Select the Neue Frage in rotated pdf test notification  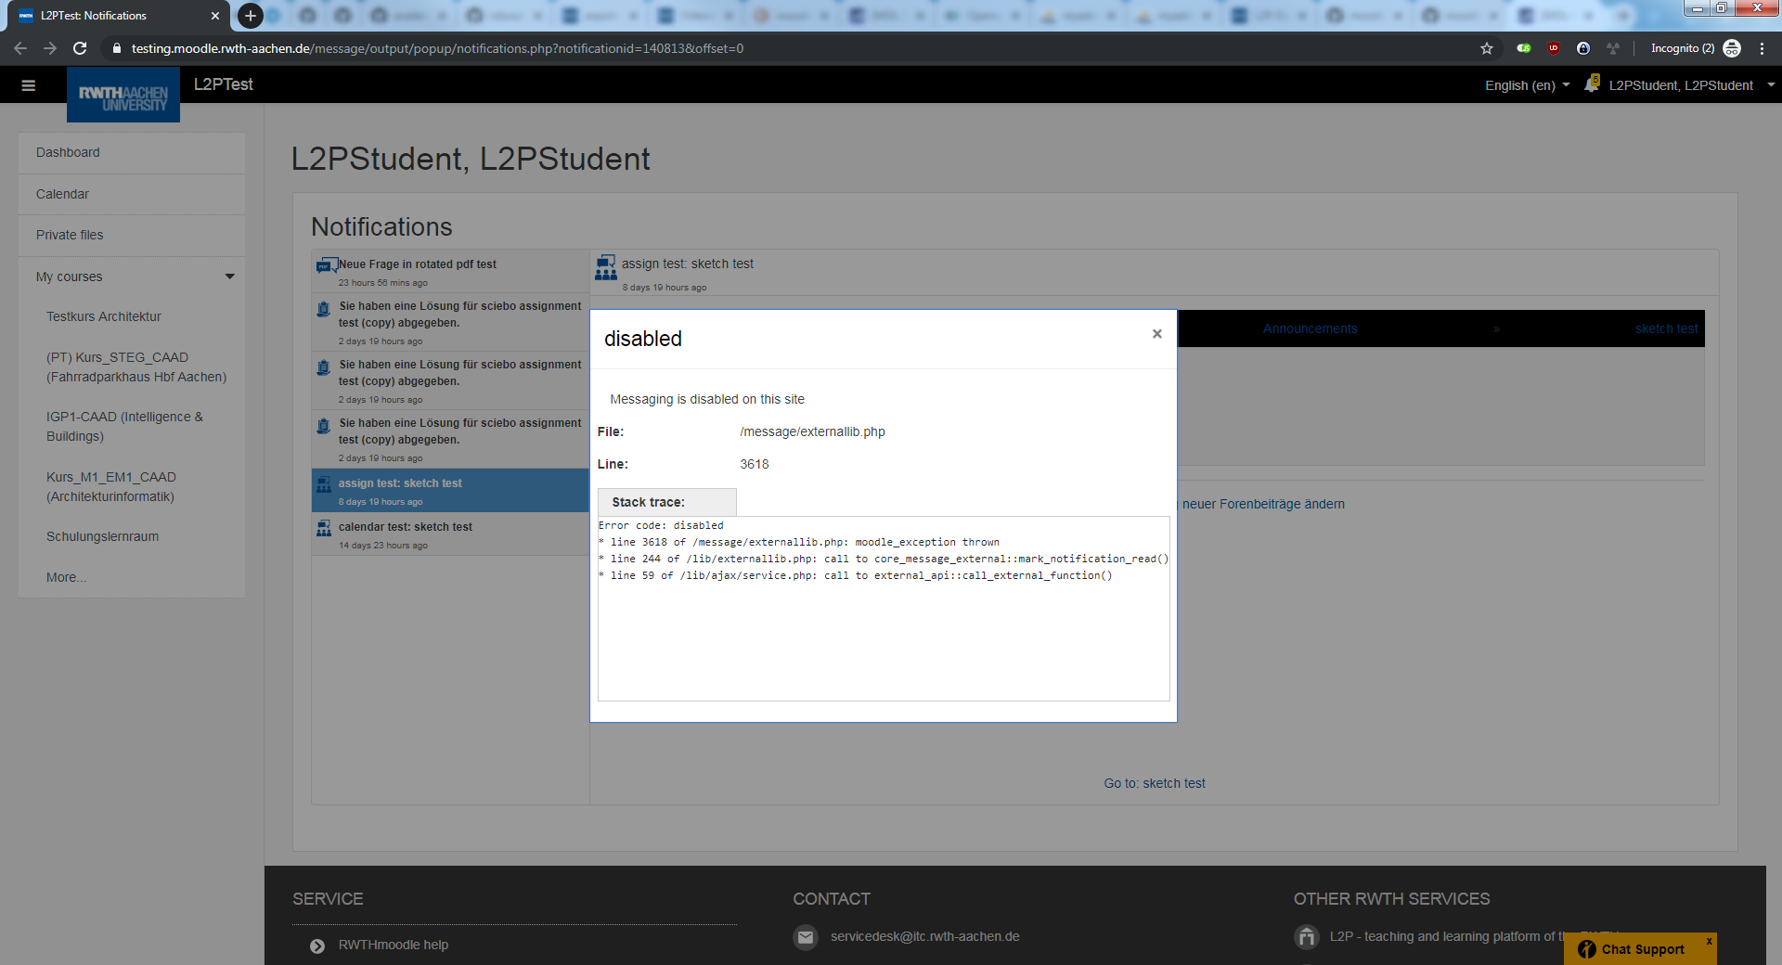pos(450,272)
